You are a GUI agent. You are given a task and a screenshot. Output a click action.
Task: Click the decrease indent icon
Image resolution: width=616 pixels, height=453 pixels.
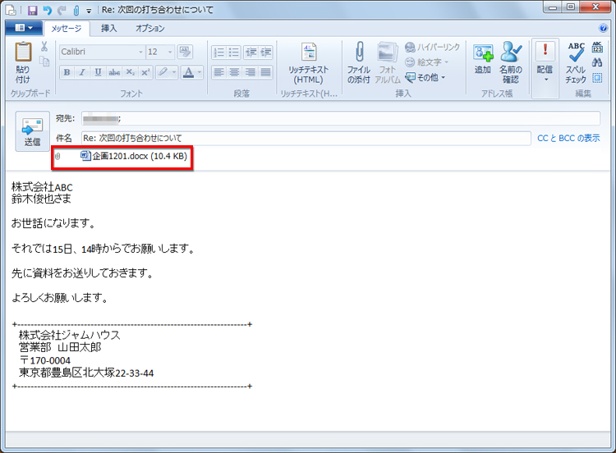click(251, 53)
